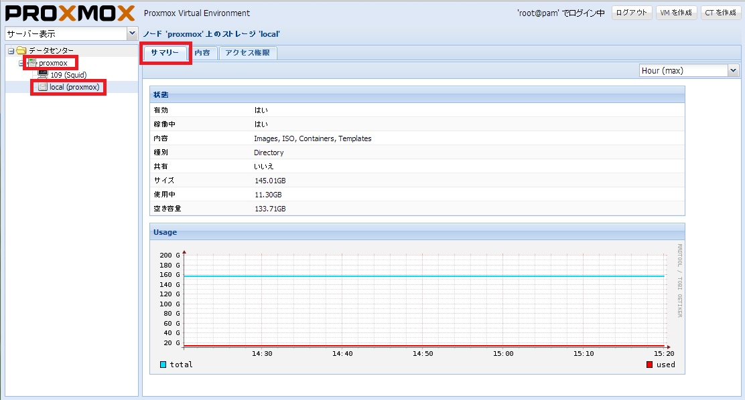Open the サーバー表示 view dropdown
The width and height of the screenshot is (745, 400).
[x=133, y=33]
